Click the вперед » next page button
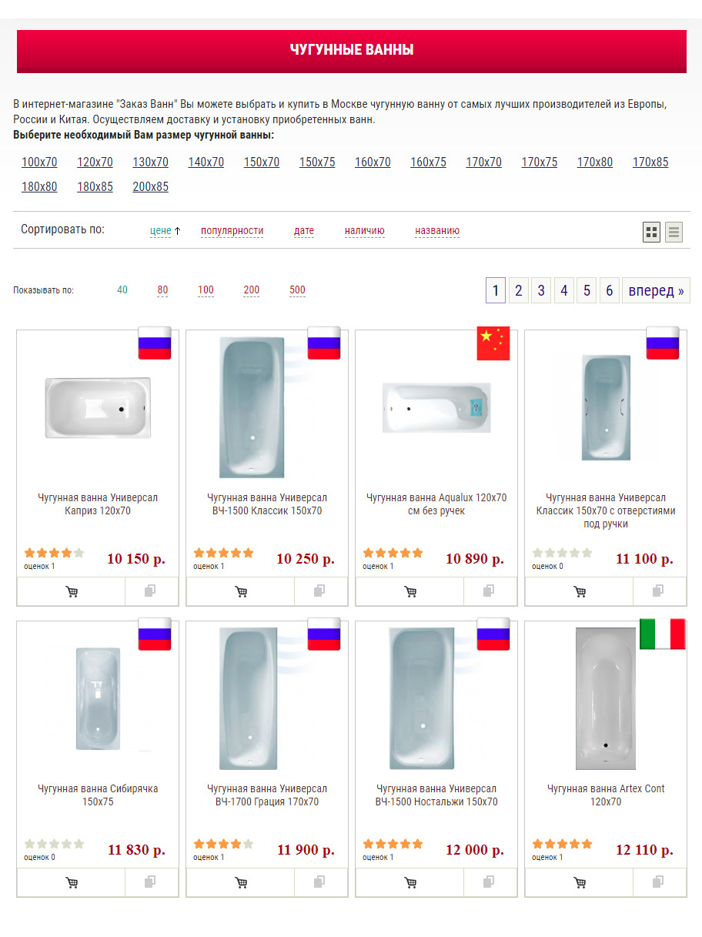This screenshot has width=702, height=937. [x=656, y=290]
